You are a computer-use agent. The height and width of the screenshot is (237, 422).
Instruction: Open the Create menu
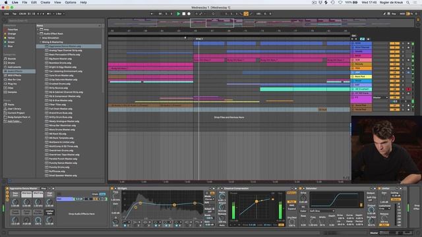[45, 3]
